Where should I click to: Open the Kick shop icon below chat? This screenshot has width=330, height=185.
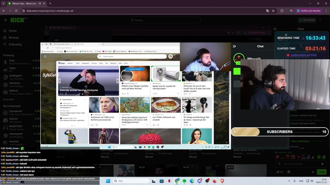coord(289,172)
